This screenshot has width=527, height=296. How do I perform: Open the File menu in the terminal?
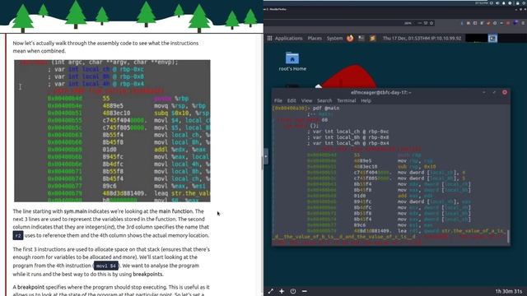[278, 100]
